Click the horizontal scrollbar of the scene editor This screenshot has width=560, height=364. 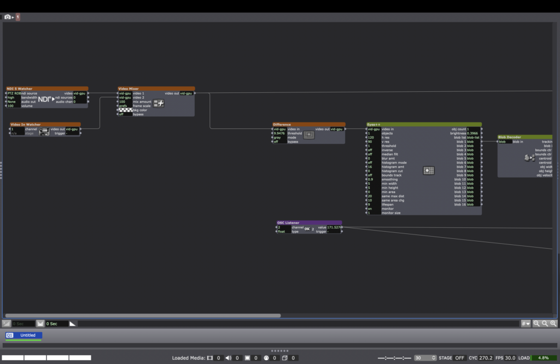pyautogui.click(x=142, y=315)
